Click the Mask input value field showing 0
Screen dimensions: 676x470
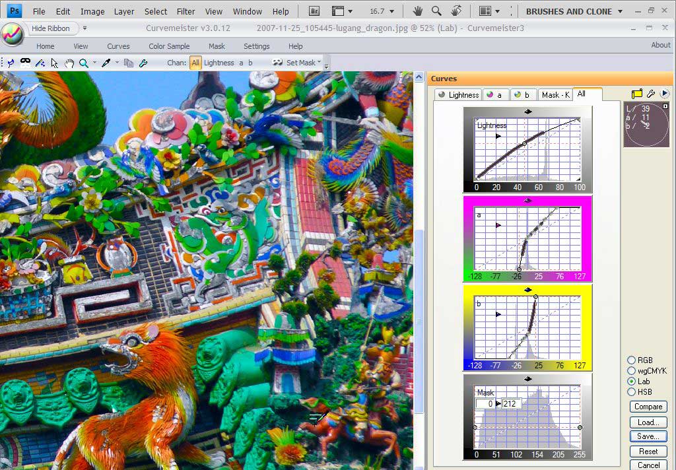pyautogui.click(x=485, y=403)
